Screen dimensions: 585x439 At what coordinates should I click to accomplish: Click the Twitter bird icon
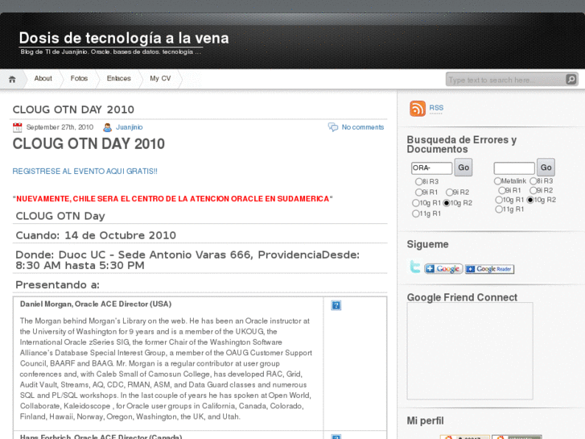click(x=415, y=267)
